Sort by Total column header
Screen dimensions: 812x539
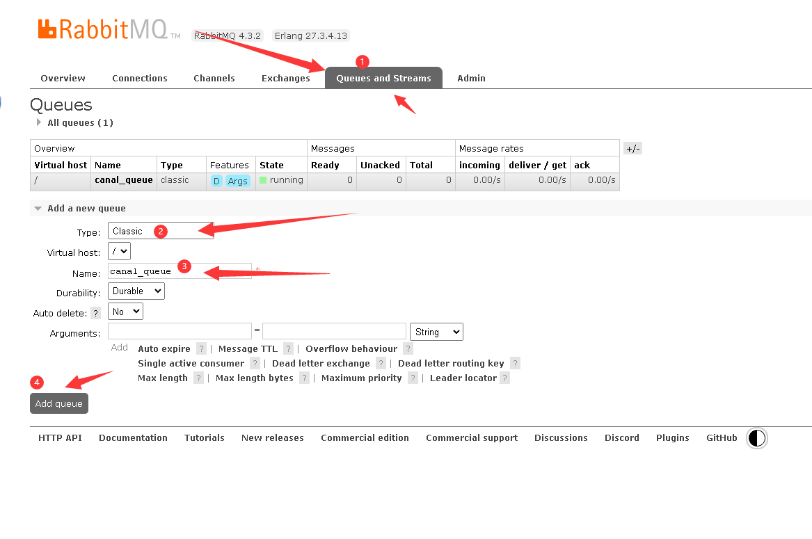421,165
